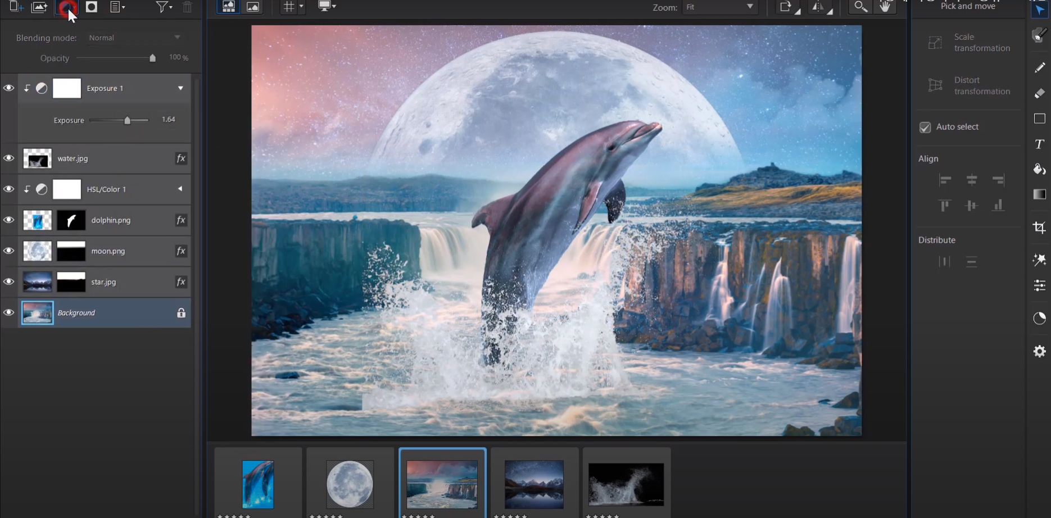
Task: Select the water splash photo in filmstrip
Action: click(x=626, y=484)
